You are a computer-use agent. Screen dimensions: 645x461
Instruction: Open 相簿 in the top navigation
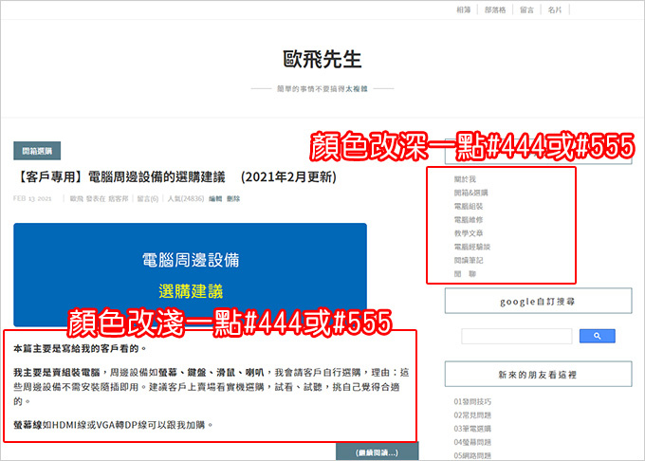[464, 9]
